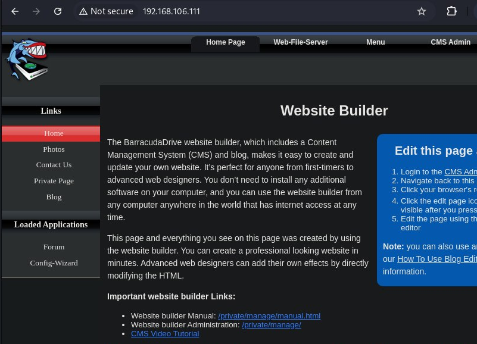Open the CMS Video Tutorial link
The height and width of the screenshot is (344, 477).
click(x=165, y=334)
